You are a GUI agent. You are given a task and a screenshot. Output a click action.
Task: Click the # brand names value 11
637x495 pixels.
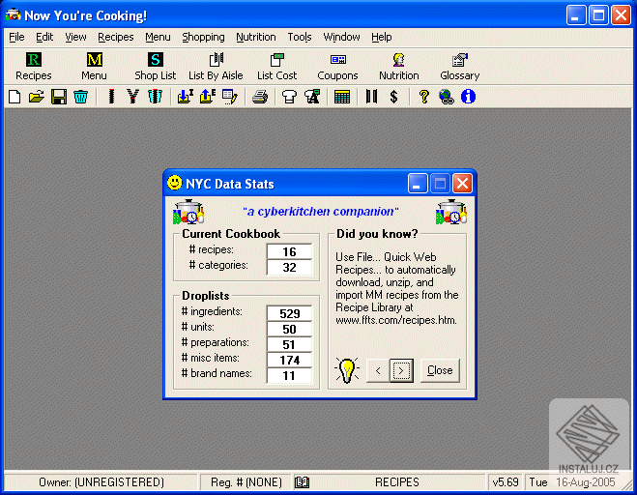click(289, 375)
